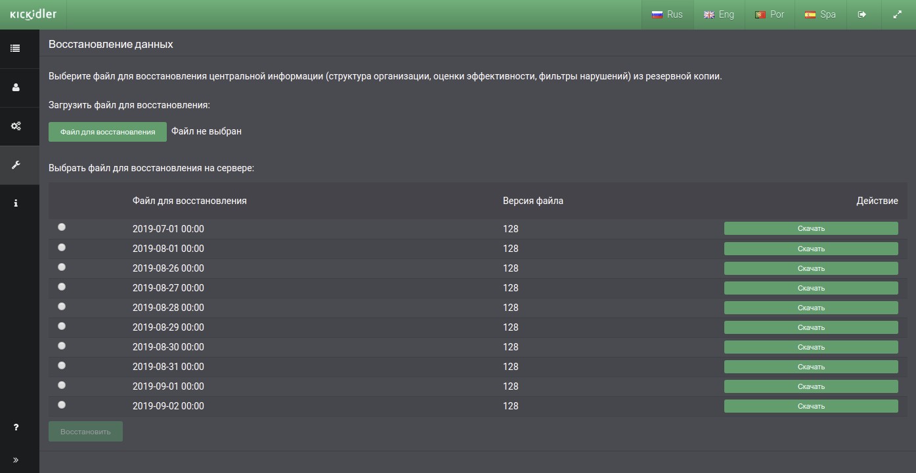Open the user profile sidebar icon
The width and height of the screenshot is (916, 473).
15,87
